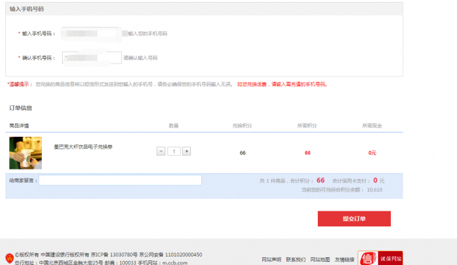Click the 0元 required cash value
The image size is (457, 265).
[x=372, y=152]
